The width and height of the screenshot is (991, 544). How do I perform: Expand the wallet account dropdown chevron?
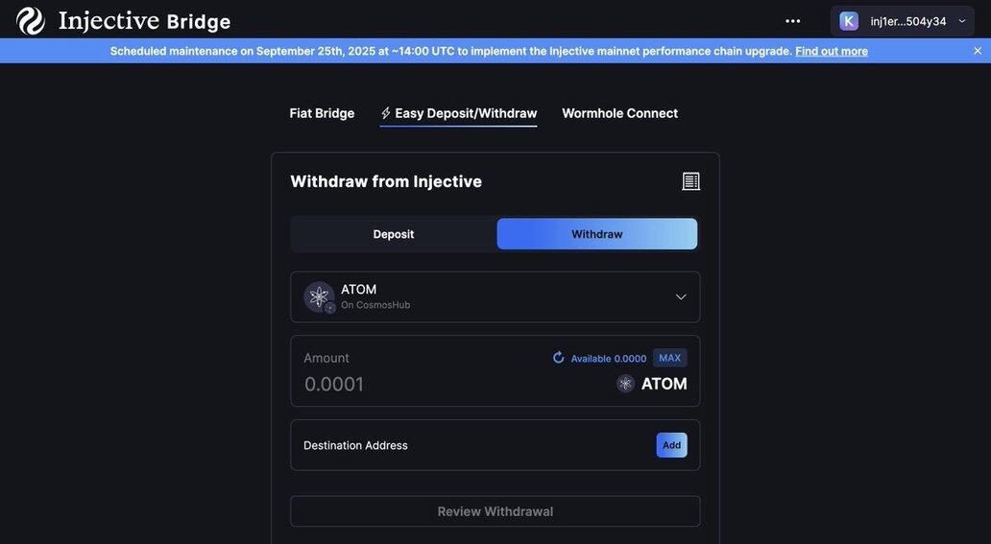[962, 21]
